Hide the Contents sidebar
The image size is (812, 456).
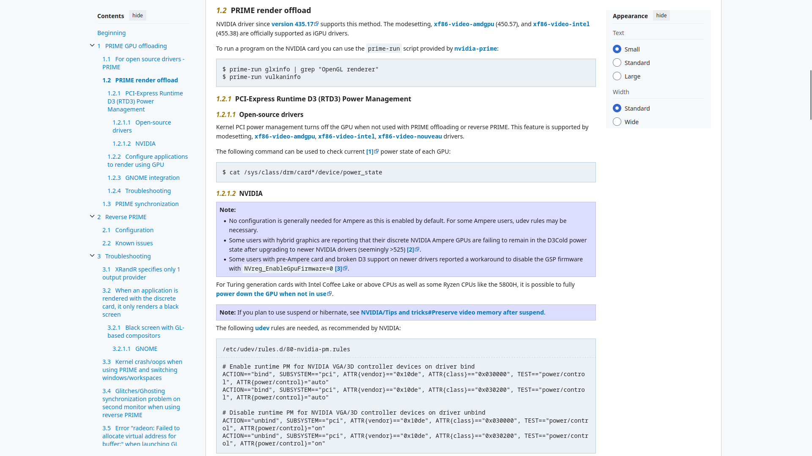(x=137, y=16)
